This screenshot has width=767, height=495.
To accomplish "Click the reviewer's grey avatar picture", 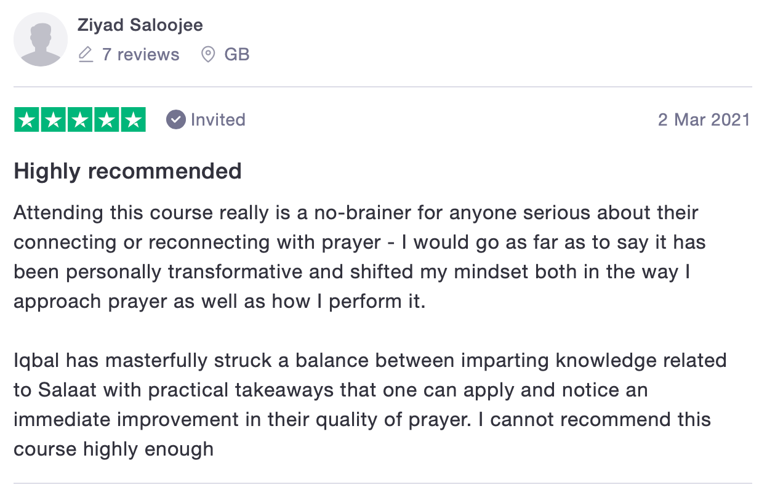I will coord(41,39).
